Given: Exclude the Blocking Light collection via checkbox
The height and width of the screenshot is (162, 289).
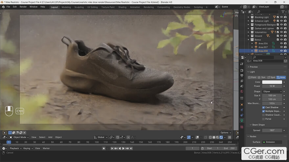Looking at the screenshot, I should tap(278, 17).
